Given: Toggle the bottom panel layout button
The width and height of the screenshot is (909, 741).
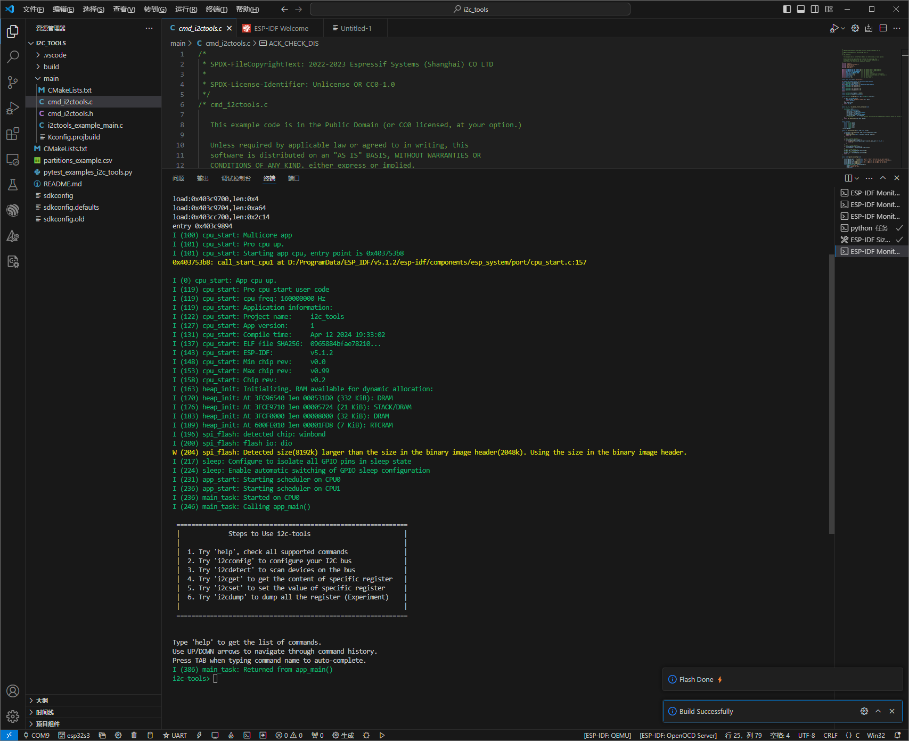Looking at the screenshot, I should coord(801,9).
